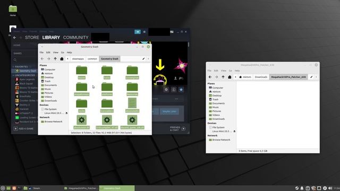Open Go menu in Geometry Dash window

(63, 53)
